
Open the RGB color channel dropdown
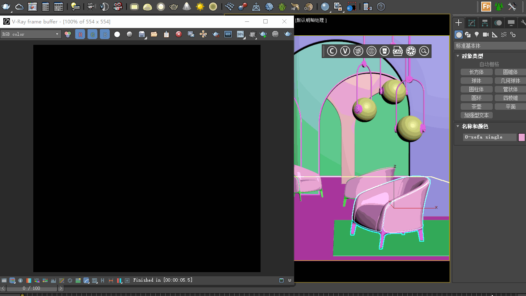point(31,34)
